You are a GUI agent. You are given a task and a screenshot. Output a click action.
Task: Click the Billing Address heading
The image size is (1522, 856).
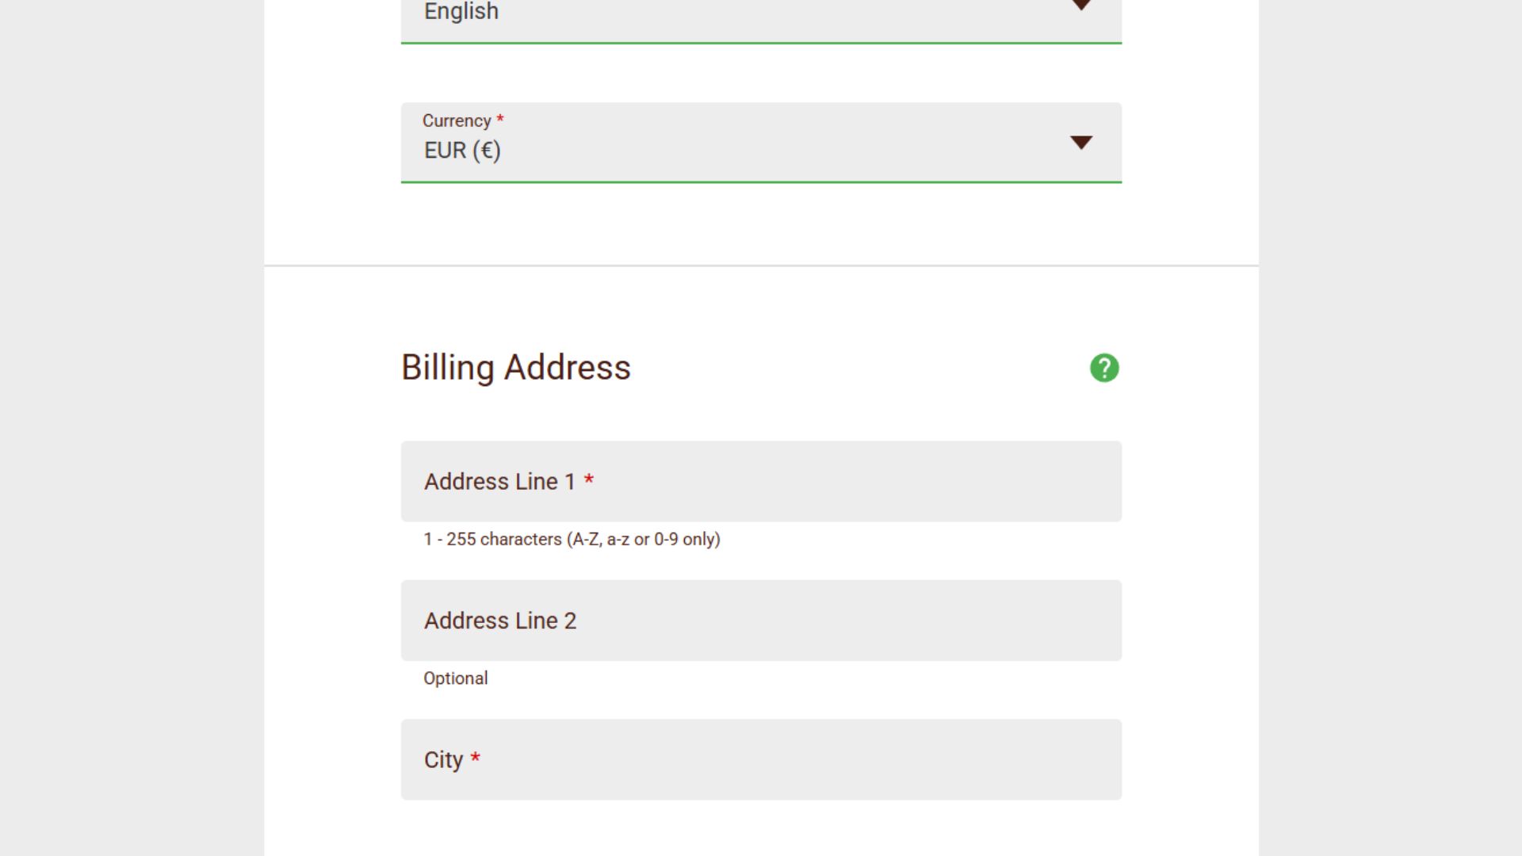[x=516, y=368]
